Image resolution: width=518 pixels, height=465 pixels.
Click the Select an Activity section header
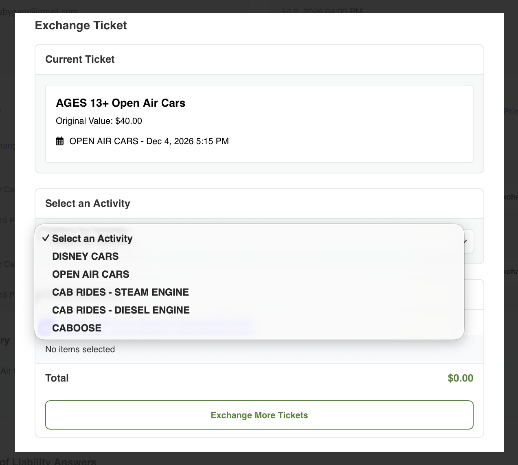(x=88, y=203)
